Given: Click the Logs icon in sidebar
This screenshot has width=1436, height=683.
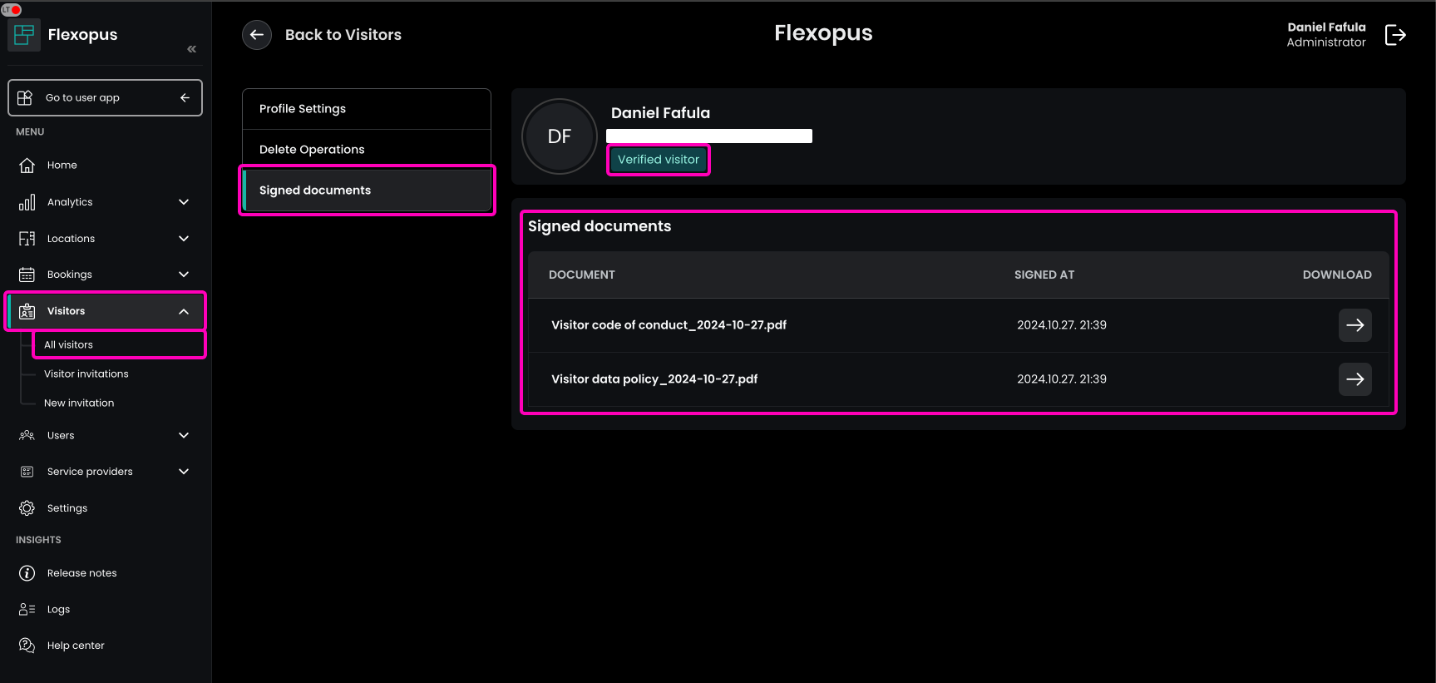Looking at the screenshot, I should 27,610.
